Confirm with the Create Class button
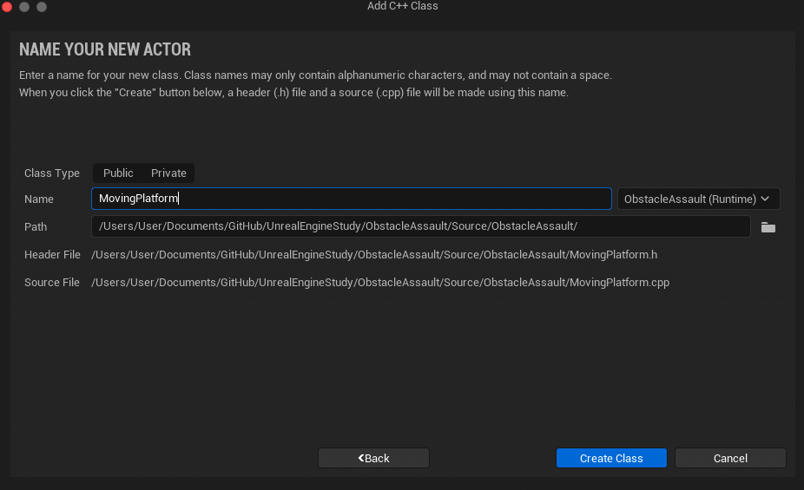The image size is (804, 490). click(611, 458)
